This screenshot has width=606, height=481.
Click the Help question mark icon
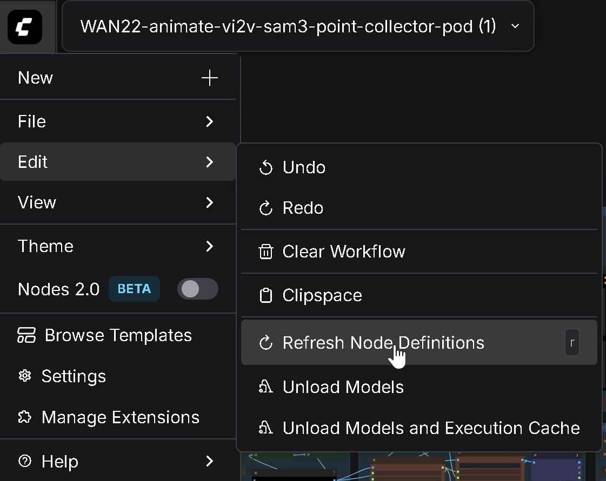25,462
